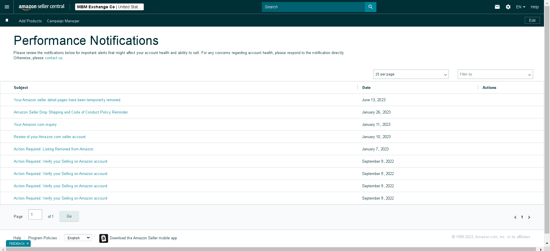This screenshot has width=550, height=251.
Task: Click the horizontal scrollbar at the bottom
Action: [271, 249]
